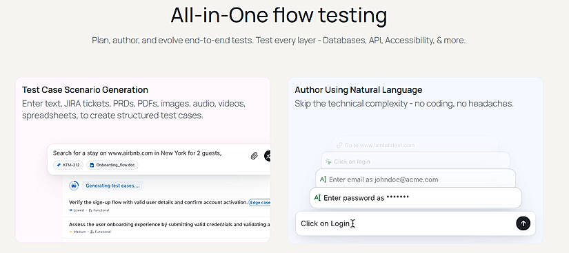
Task: Click 'Functional' tag under the onboarding test case
Action: coord(101,232)
